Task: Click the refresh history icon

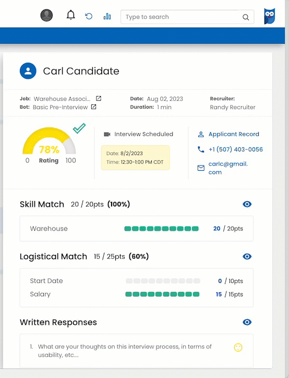Action: 89,16
